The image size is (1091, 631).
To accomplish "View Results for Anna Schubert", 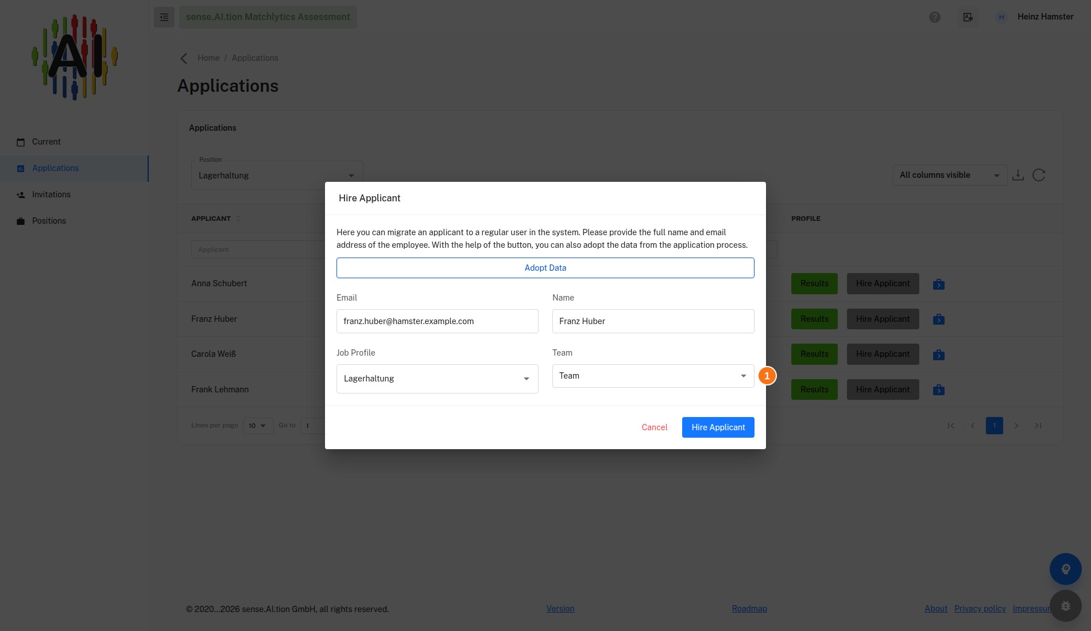I will (814, 283).
